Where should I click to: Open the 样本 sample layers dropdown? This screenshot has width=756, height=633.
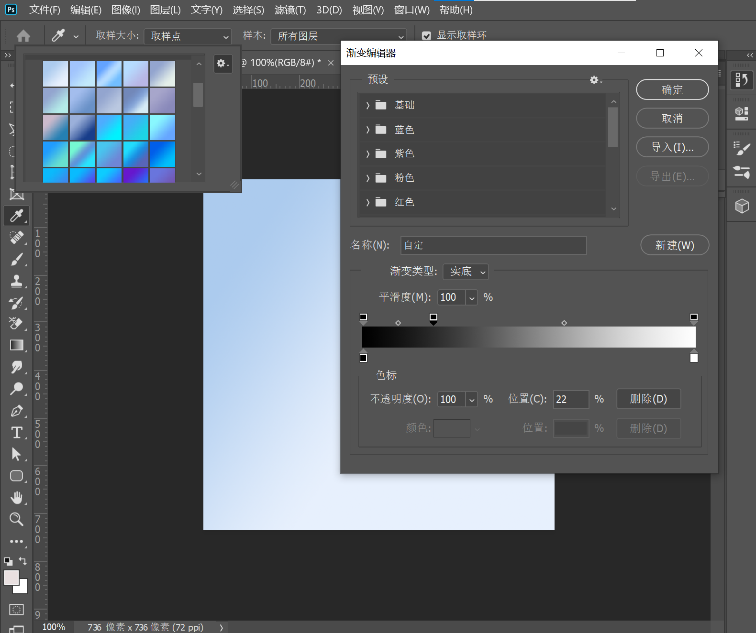tap(339, 36)
